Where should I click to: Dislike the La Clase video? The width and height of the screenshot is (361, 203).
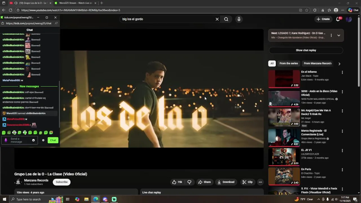pyautogui.click(x=190, y=182)
